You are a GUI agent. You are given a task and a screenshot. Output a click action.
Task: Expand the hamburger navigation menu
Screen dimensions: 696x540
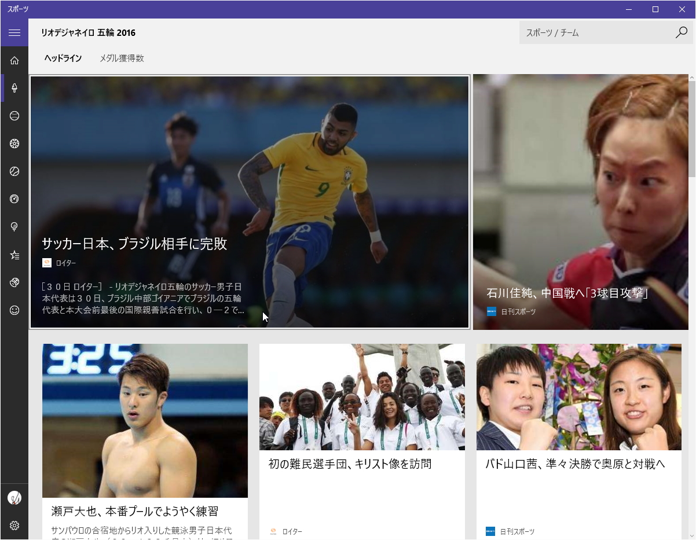click(x=14, y=33)
